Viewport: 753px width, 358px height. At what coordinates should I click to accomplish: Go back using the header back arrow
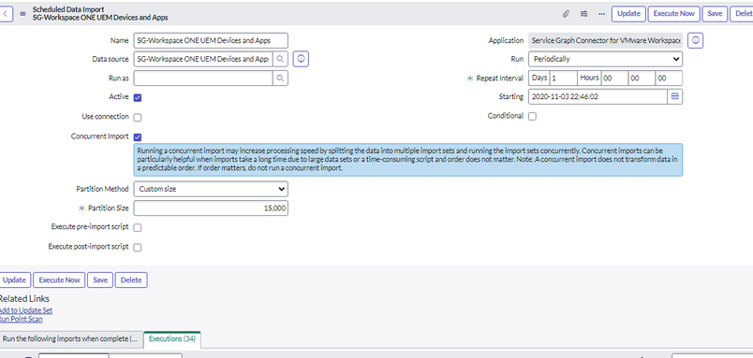[6, 13]
